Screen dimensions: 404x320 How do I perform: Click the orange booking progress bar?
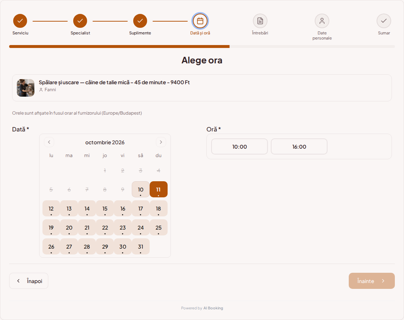[119, 46]
